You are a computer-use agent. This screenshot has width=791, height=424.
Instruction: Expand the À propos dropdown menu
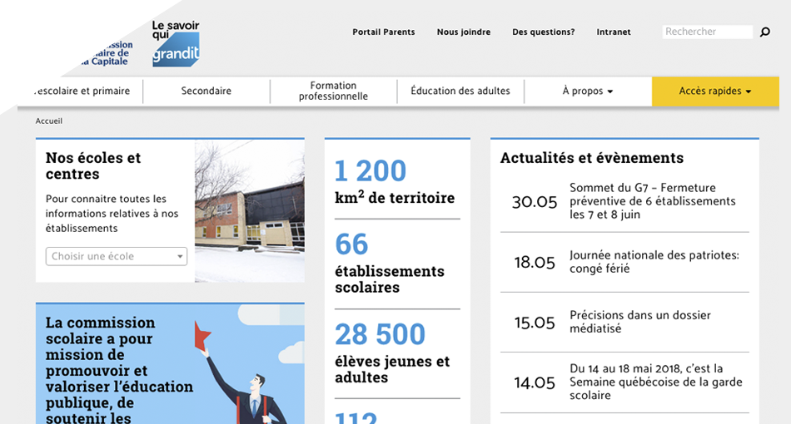click(x=588, y=91)
